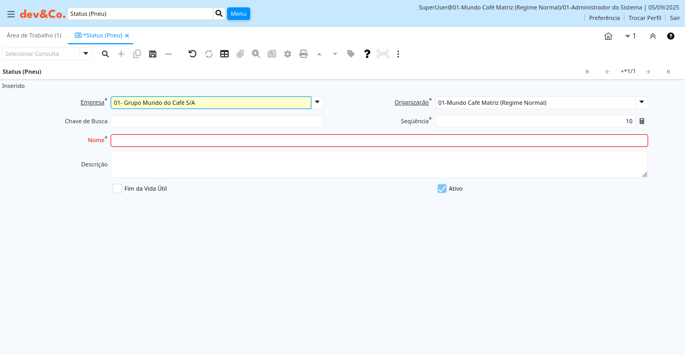This screenshot has height=355, width=685.
Task: Click the Nome input field
Action: click(379, 141)
